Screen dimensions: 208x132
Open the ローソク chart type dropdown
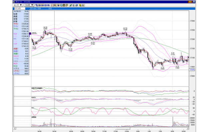(x=18, y=5)
